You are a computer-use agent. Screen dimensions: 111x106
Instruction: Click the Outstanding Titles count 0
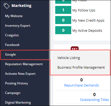(94, 95)
